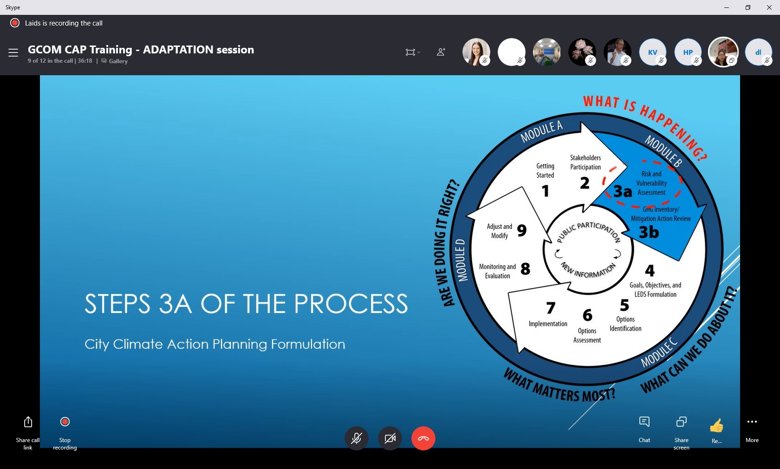End the call with red hang-up button
Screen dimensions: 780x469
[423, 438]
